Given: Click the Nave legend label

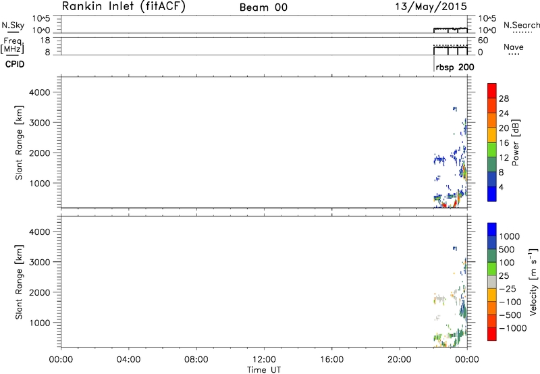Looking at the screenshot, I should [514, 47].
